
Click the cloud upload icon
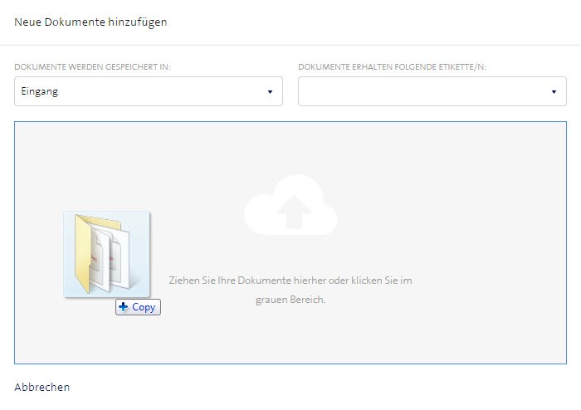tap(290, 207)
